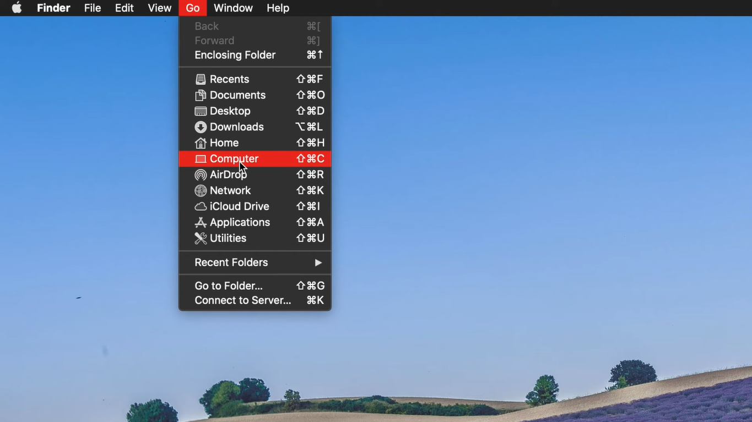The width and height of the screenshot is (752, 422).
Task: Choose Connect to Server option
Action: [242, 300]
